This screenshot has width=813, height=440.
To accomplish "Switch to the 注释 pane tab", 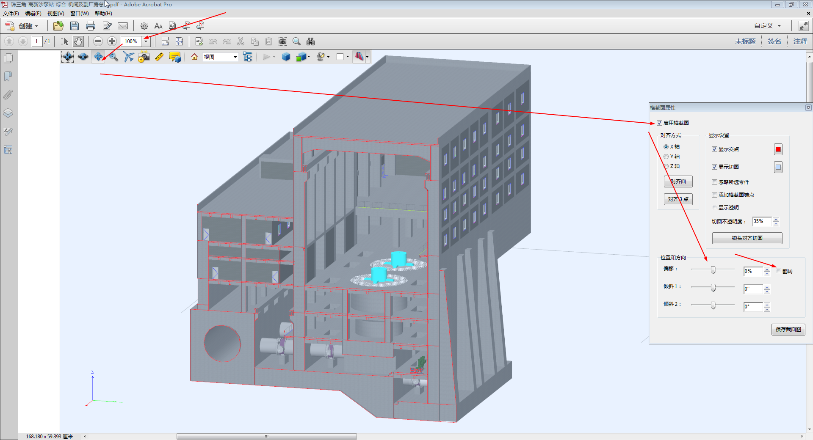I will click(800, 41).
